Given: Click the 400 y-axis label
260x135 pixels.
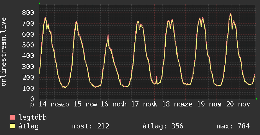Looking at the screenshot, I should [28, 56].
